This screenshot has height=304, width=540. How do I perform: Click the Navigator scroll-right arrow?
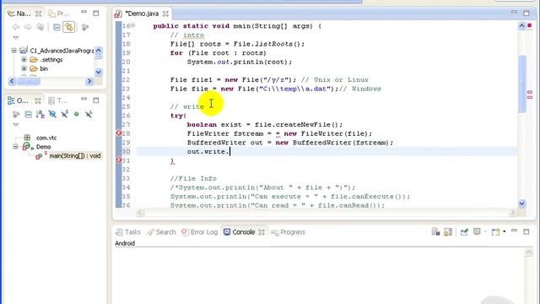[x=89, y=81]
